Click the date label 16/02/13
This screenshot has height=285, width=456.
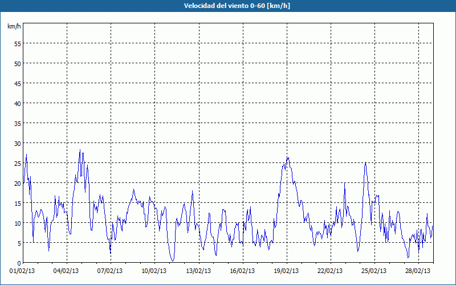pos(242,271)
